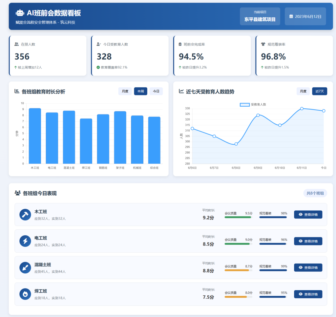Click the flame icon for 焊工班
Screen dimensions: 336x317
[x=25, y=294]
